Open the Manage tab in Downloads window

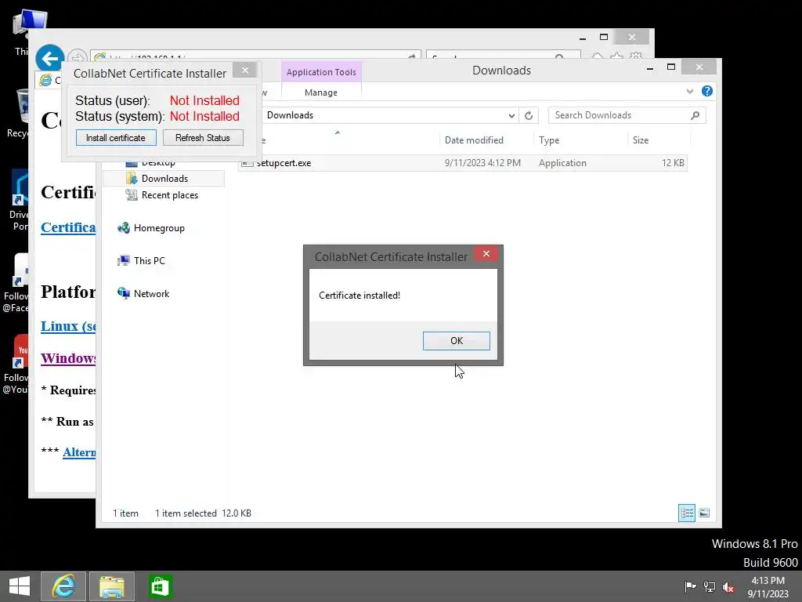coord(321,92)
